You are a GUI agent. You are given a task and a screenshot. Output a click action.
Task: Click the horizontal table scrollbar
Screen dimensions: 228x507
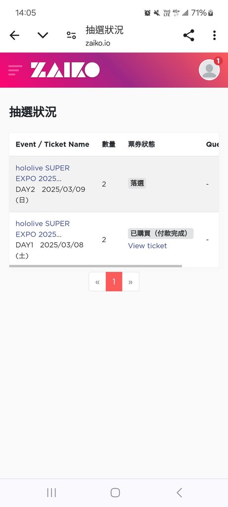click(x=95, y=266)
